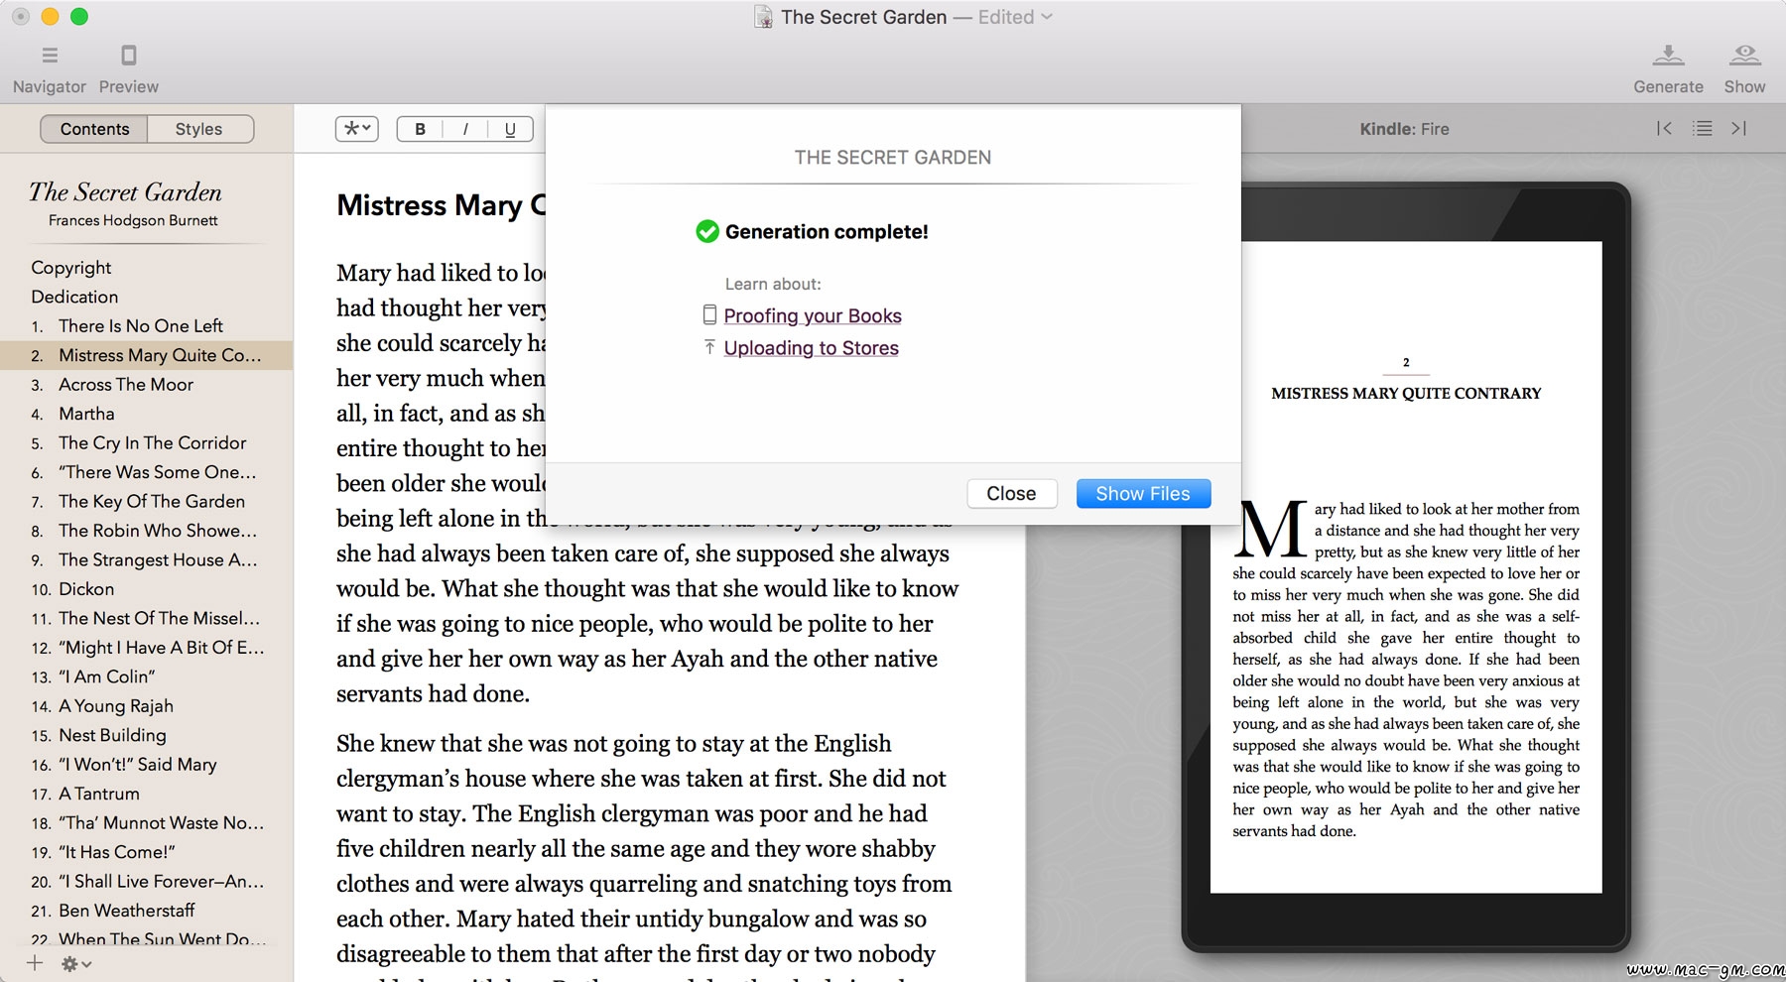Screen dimensions: 1786x982
Task: Click author name Frances Hodgson Burnett
Action: [x=133, y=220]
